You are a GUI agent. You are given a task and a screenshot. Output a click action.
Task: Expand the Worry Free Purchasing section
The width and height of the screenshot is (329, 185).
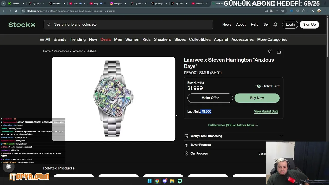[x=233, y=136]
